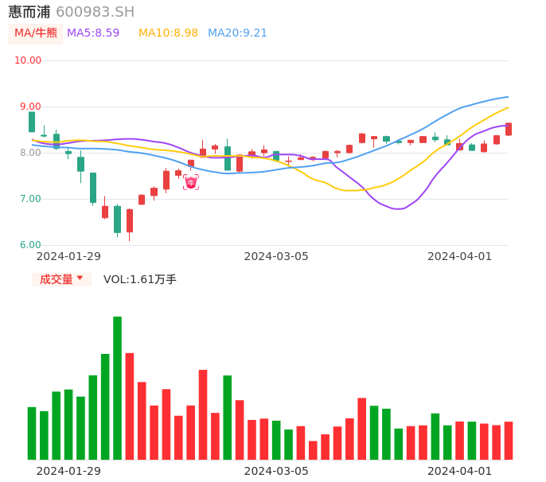
Task: Click the 600983.SH stock code
Action: (x=95, y=12)
